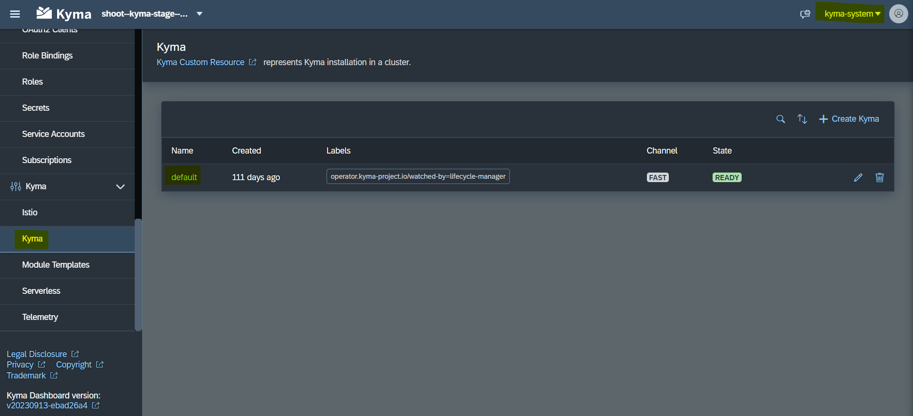Open Privacy link
Viewport: 913px width, 416px height.
coord(26,365)
